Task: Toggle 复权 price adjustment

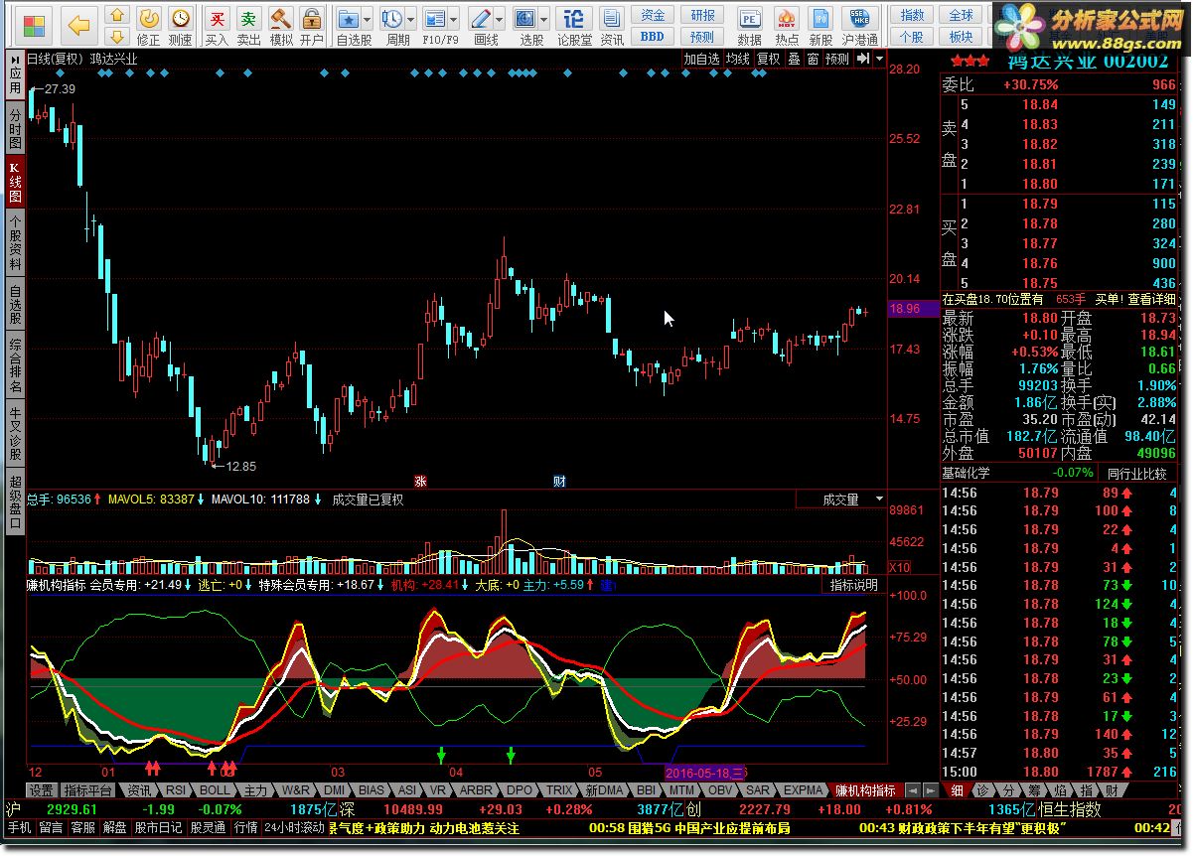Action: coord(769,59)
